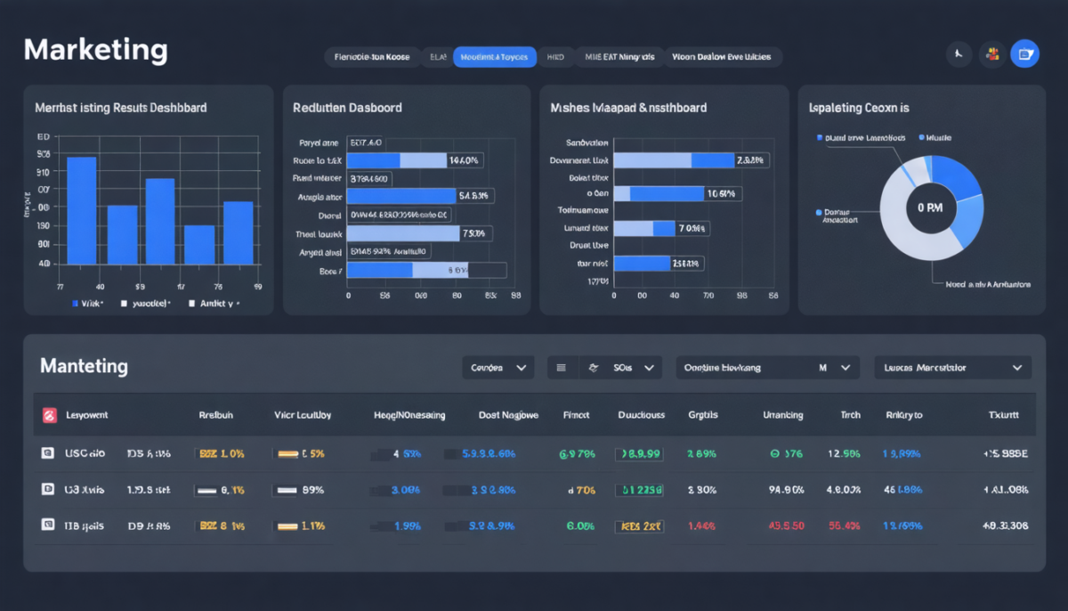The height and width of the screenshot is (611, 1068).
Task: Click the icon left of the SOis dropdown
Action: click(594, 367)
